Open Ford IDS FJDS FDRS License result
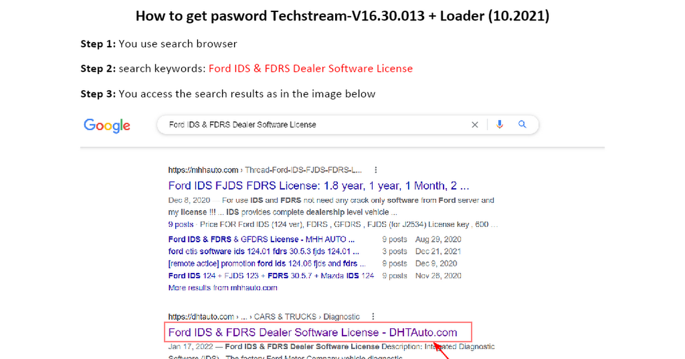 (x=319, y=186)
